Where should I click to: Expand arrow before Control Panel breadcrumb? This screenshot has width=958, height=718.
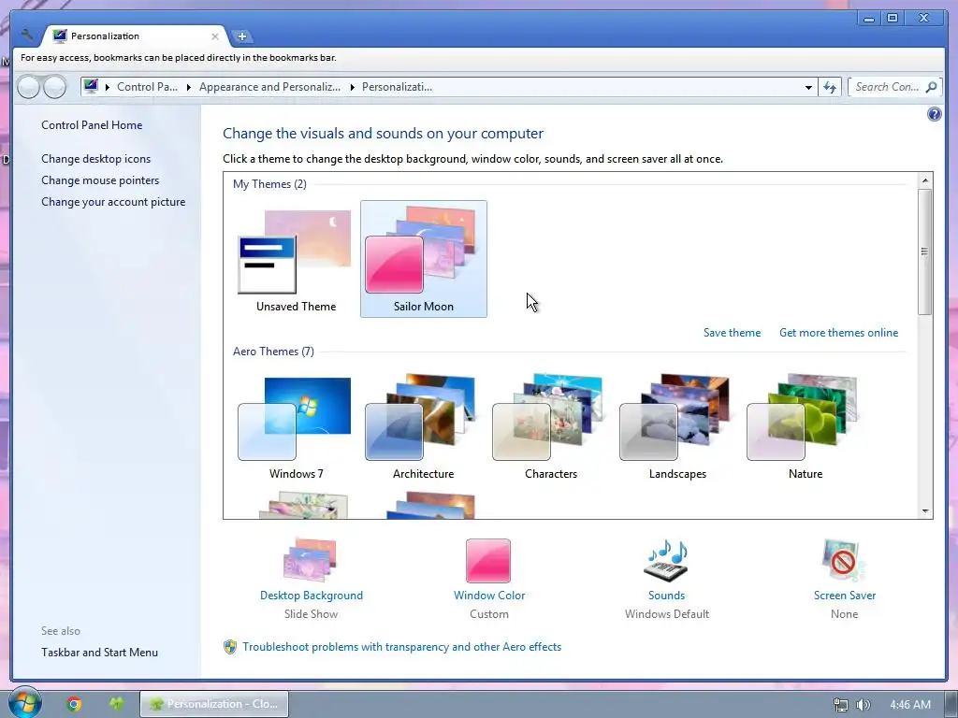107,87
